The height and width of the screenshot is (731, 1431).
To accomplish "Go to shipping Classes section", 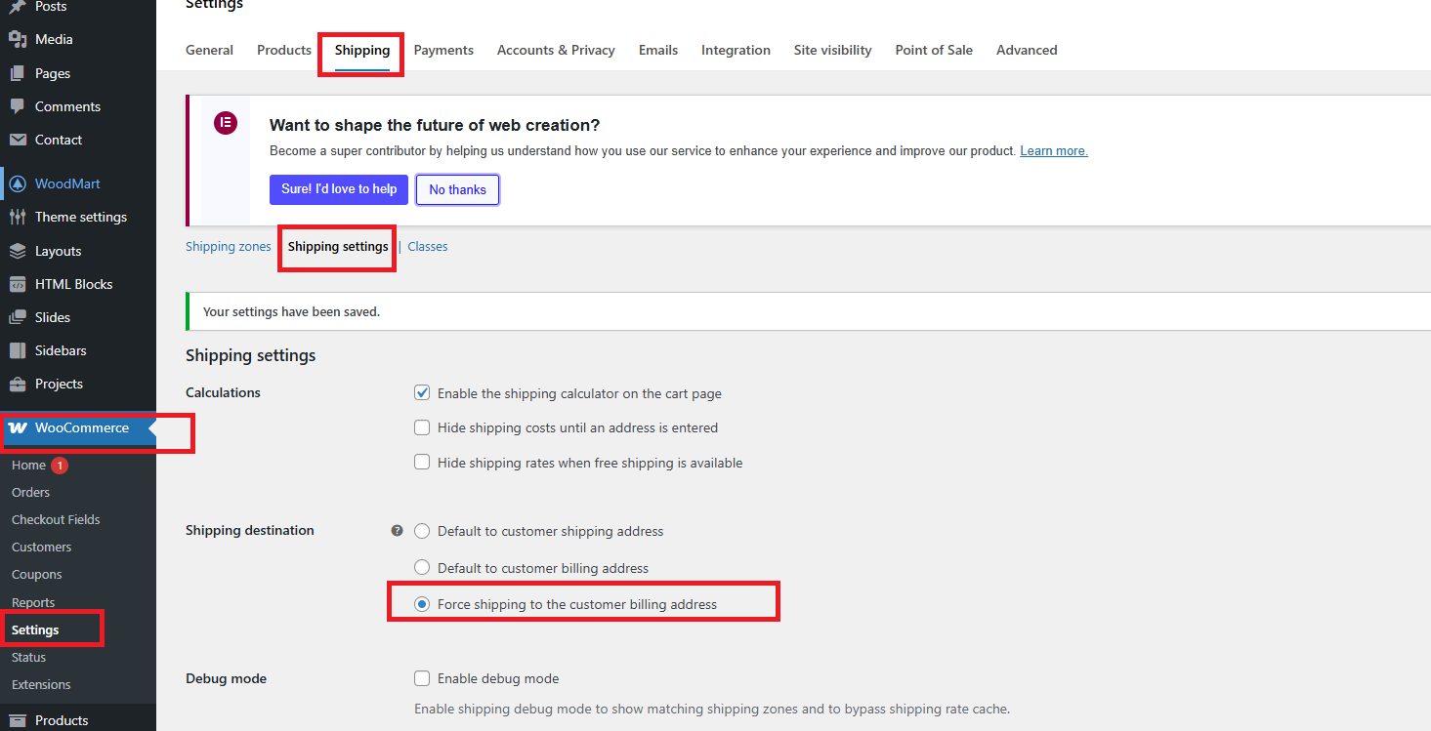I will (x=428, y=247).
